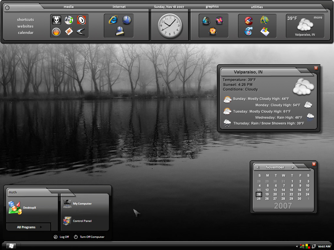Open the flame disc burning icon

tap(56, 32)
